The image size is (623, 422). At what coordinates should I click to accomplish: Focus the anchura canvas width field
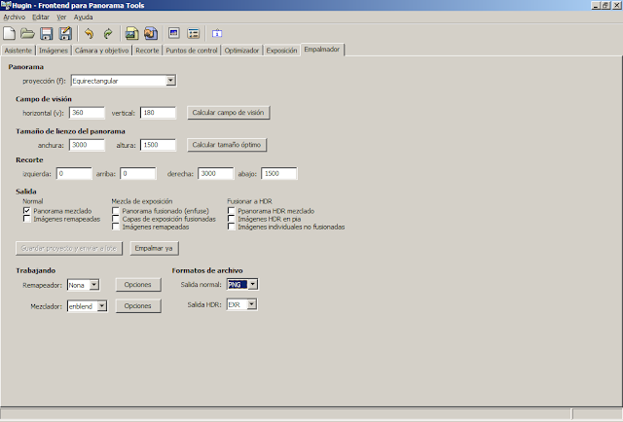click(x=87, y=145)
